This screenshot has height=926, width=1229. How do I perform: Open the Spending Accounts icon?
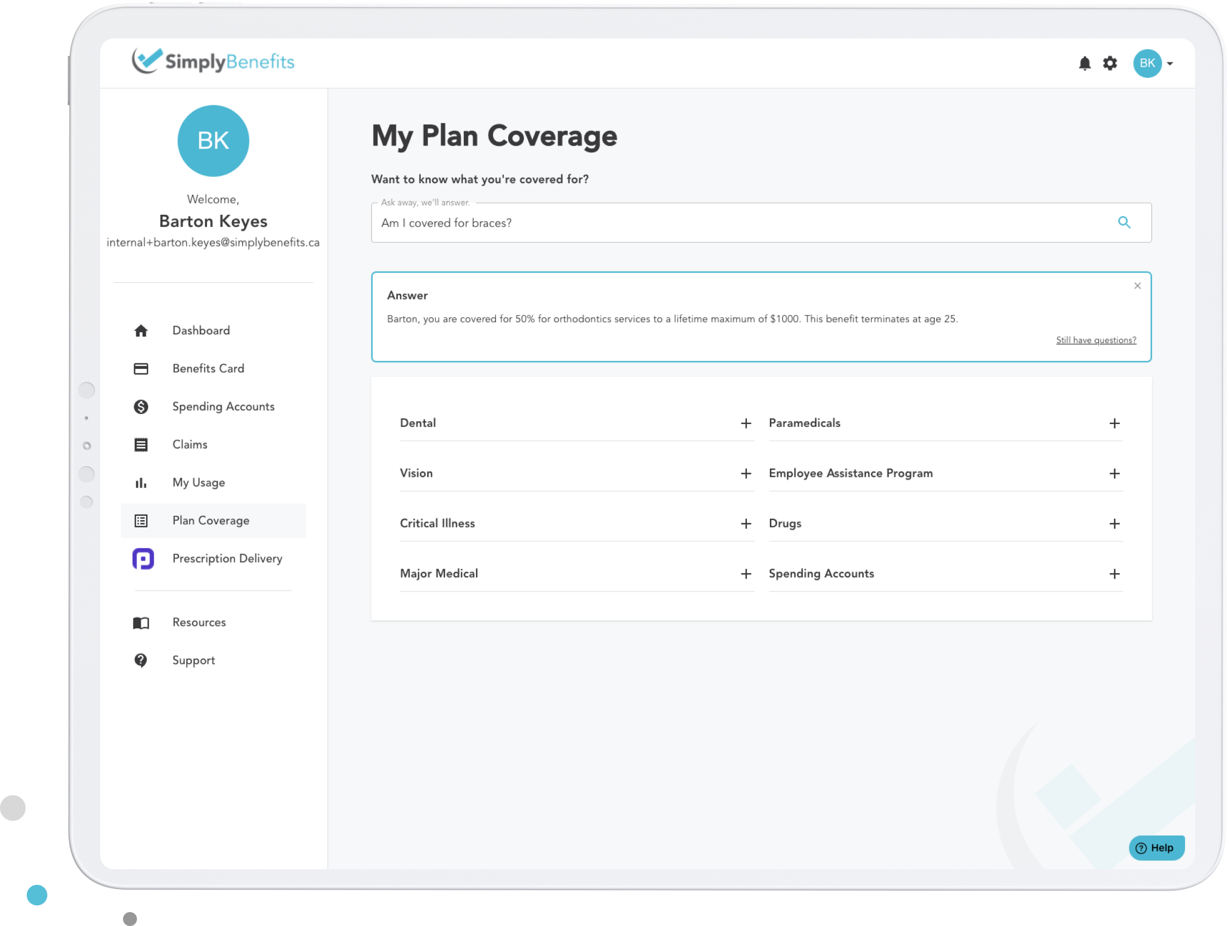point(140,406)
